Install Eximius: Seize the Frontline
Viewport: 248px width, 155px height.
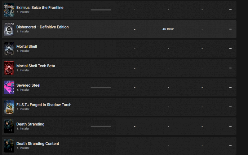(x=23, y=12)
